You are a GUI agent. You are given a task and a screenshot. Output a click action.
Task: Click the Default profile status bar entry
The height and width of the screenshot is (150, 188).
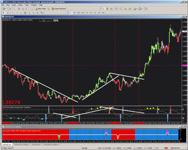coord(85,148)
